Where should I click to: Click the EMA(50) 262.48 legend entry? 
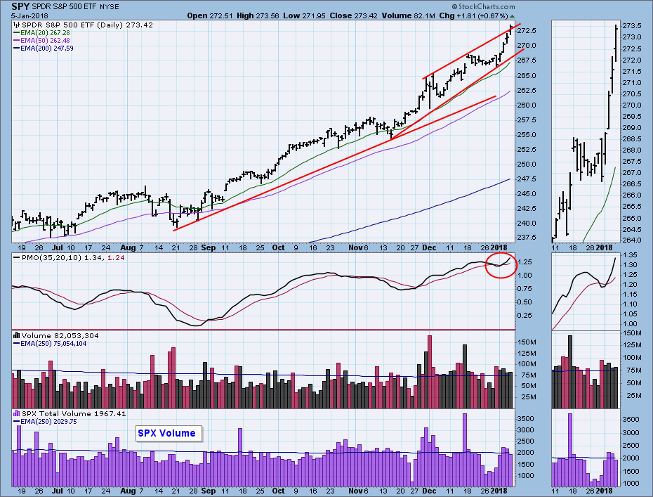coord(45,41)
